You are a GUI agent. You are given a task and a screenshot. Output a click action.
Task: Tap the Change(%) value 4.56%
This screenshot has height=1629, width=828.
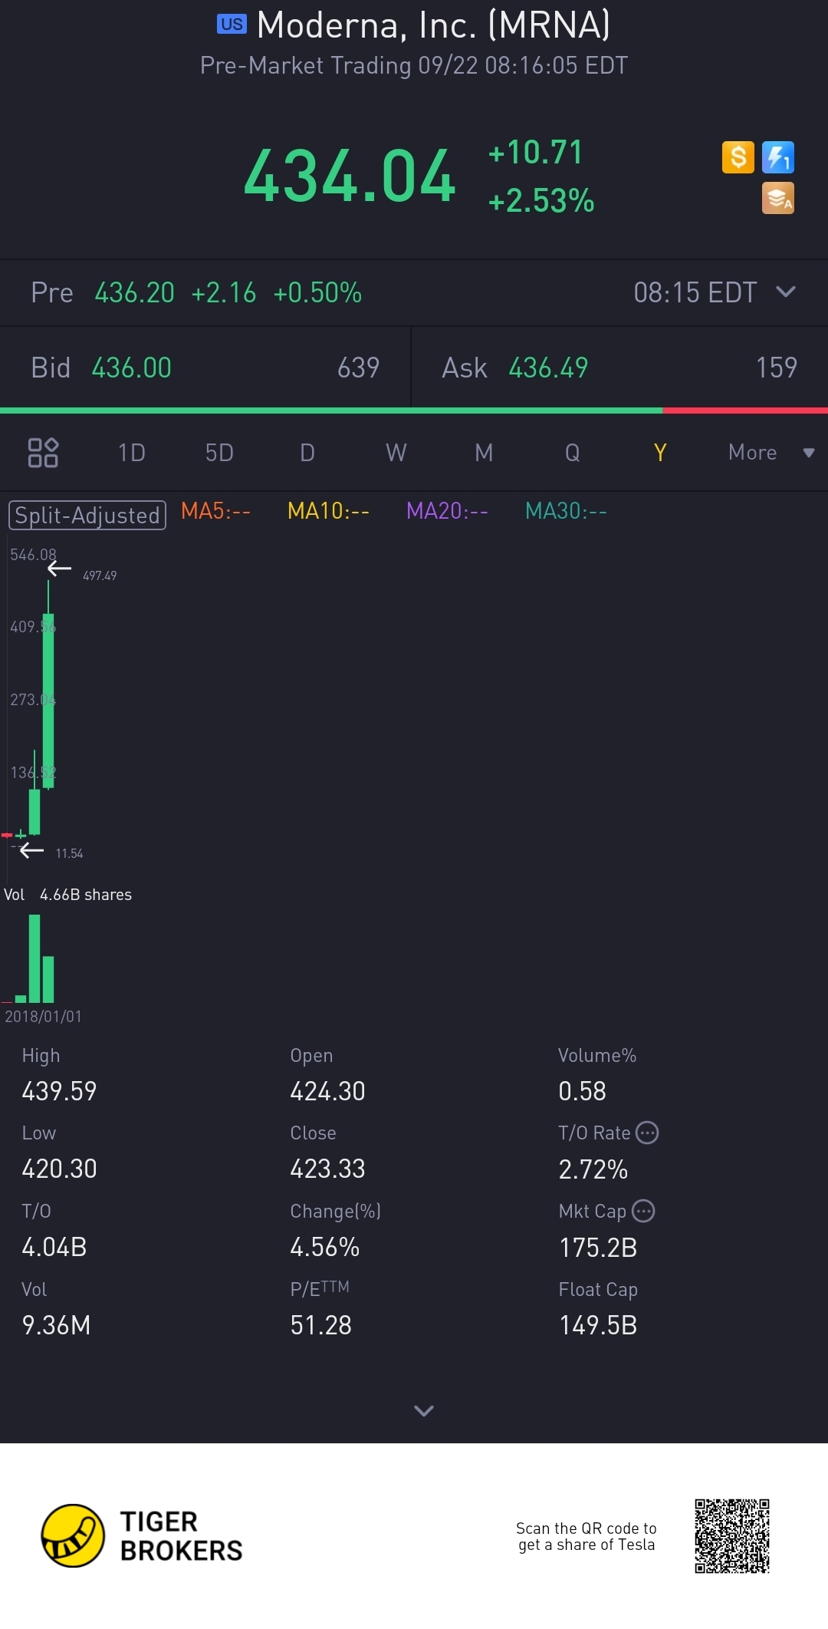point(324,1247)
